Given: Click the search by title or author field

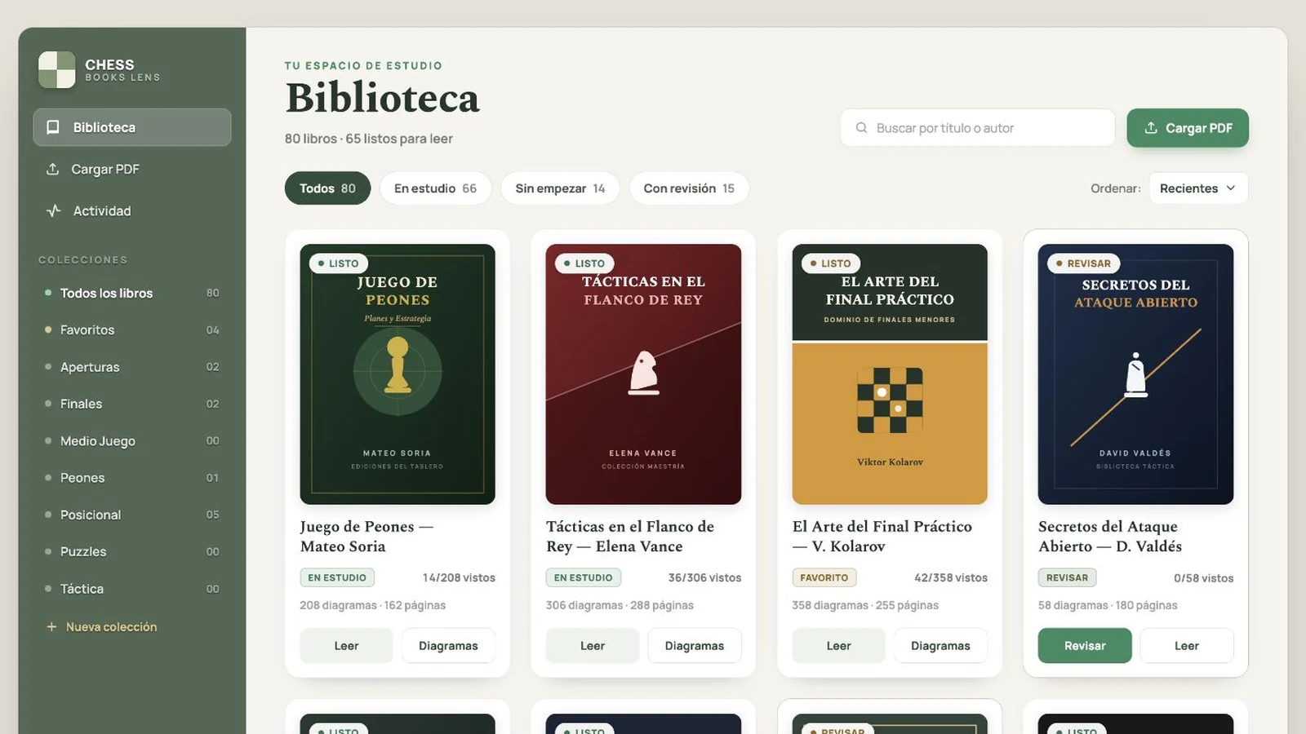Looking at the screenshot, I should 978,128.
